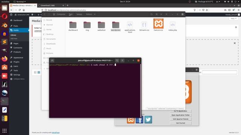Select the bitnami.css file icon
The width and height of the screenshot is (241, 135).
pyautogui.click(x=144, y=25)
